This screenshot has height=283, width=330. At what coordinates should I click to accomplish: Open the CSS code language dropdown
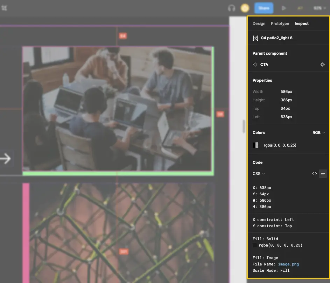[x=258, y=174]
